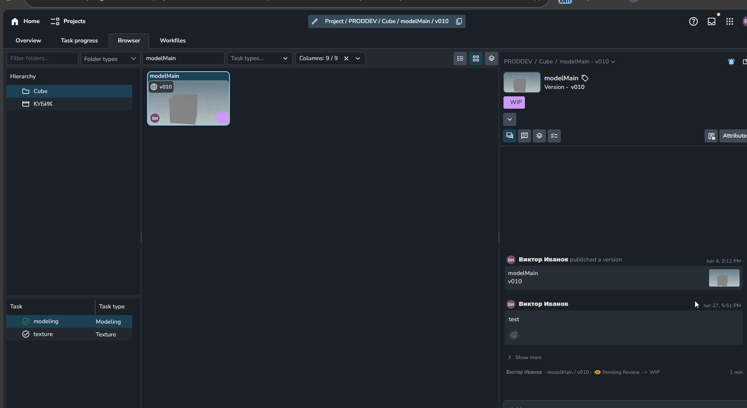Open the Projects menu
Image resolution: width=747 pixels, height=408 pixels.
[68, 21]
